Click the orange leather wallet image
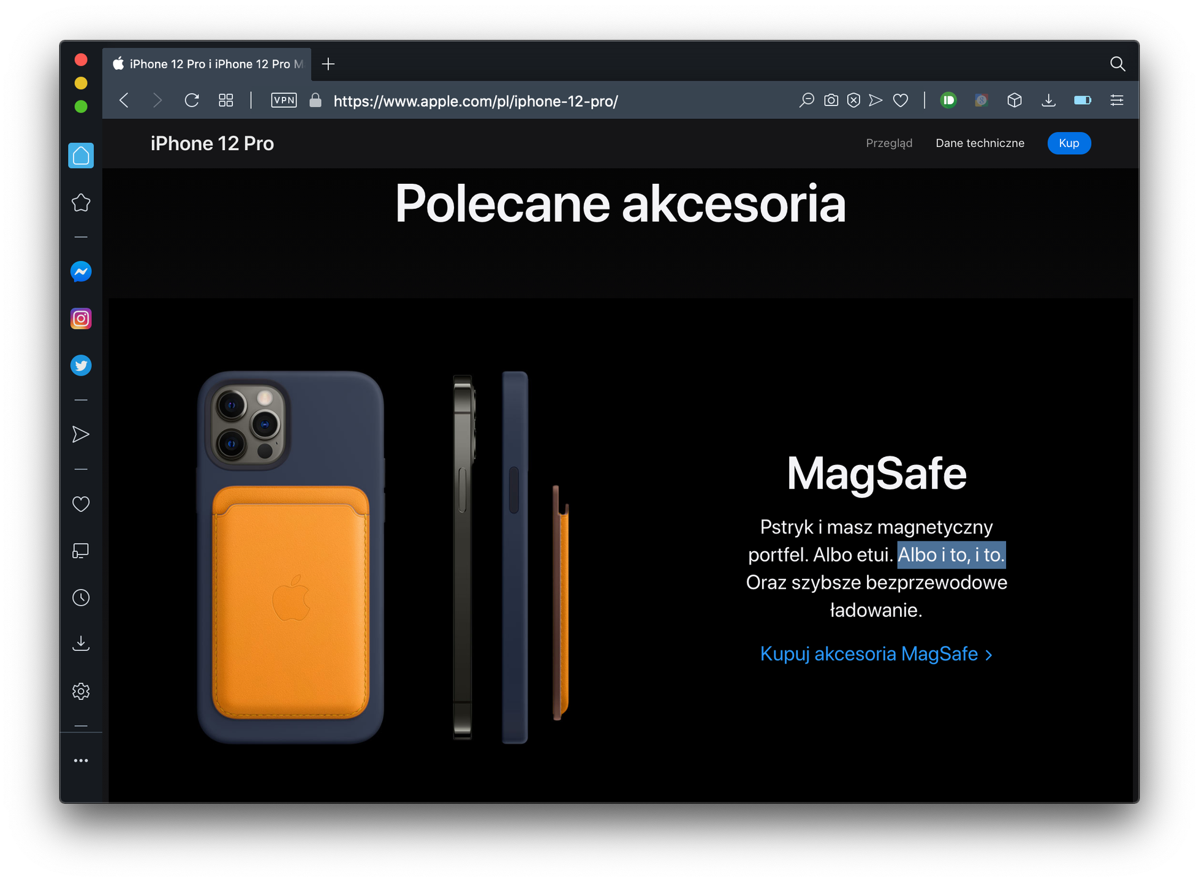Screen dimensions: 1199x882 [x=290, y=602]
